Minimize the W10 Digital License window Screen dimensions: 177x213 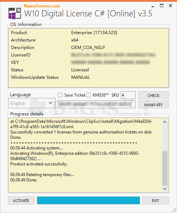(x=153, y=6)
